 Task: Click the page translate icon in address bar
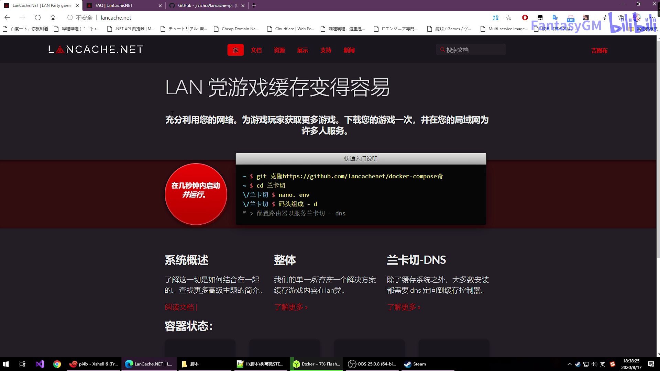[x=495, y=18]
